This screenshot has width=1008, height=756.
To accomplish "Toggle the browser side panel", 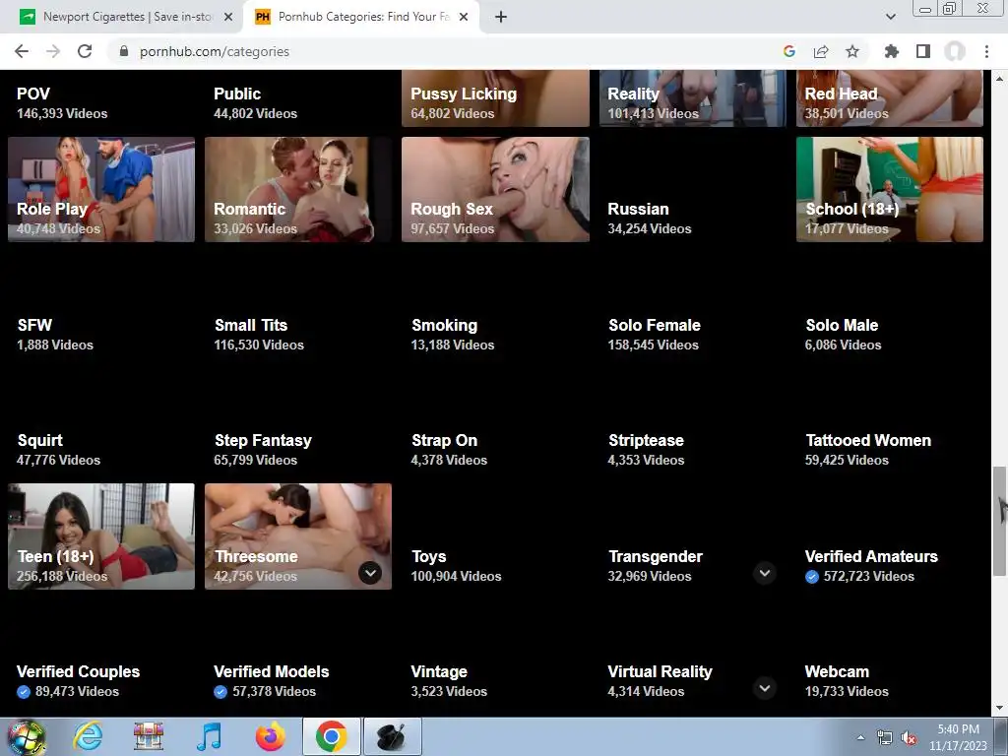I will (x=923, y=51).
